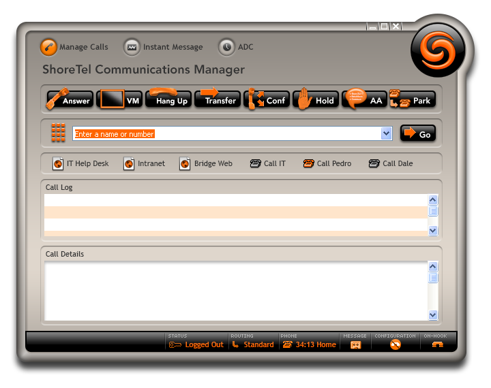Click the Go button
Viewport: 491px width, 388px height.
click(418, 133)
